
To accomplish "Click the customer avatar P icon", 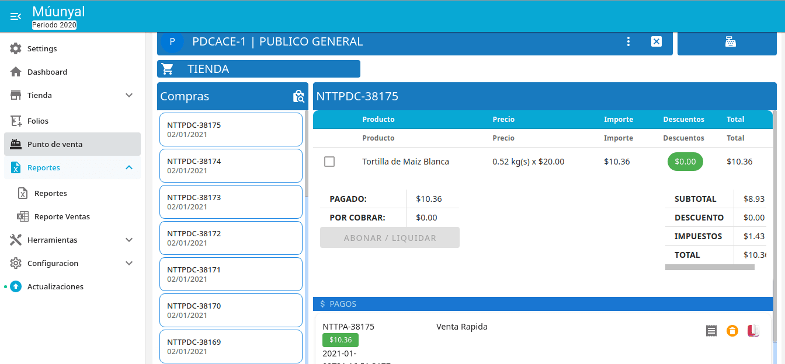I will (172, 42).
